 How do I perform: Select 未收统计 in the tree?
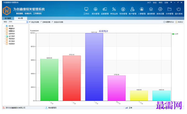(12, 39)
